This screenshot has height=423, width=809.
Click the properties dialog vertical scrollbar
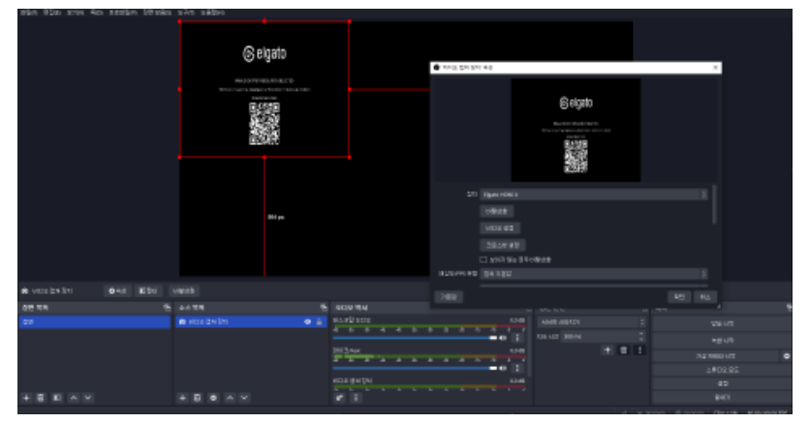coord(715,204)
